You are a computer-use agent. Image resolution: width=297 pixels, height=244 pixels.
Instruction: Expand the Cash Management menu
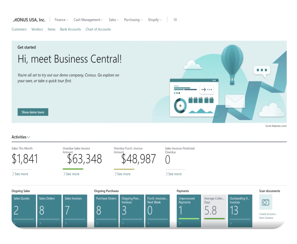[88, 20]
